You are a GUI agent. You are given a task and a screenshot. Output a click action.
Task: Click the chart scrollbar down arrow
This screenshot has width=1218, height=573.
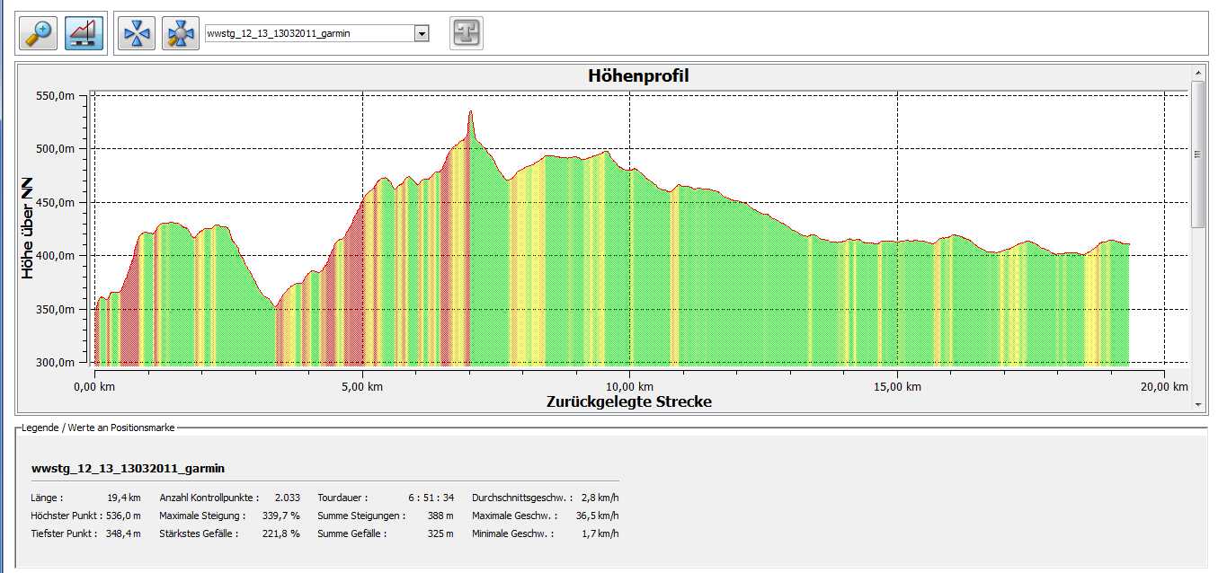pyautogui.click(x=1197, y=405)
